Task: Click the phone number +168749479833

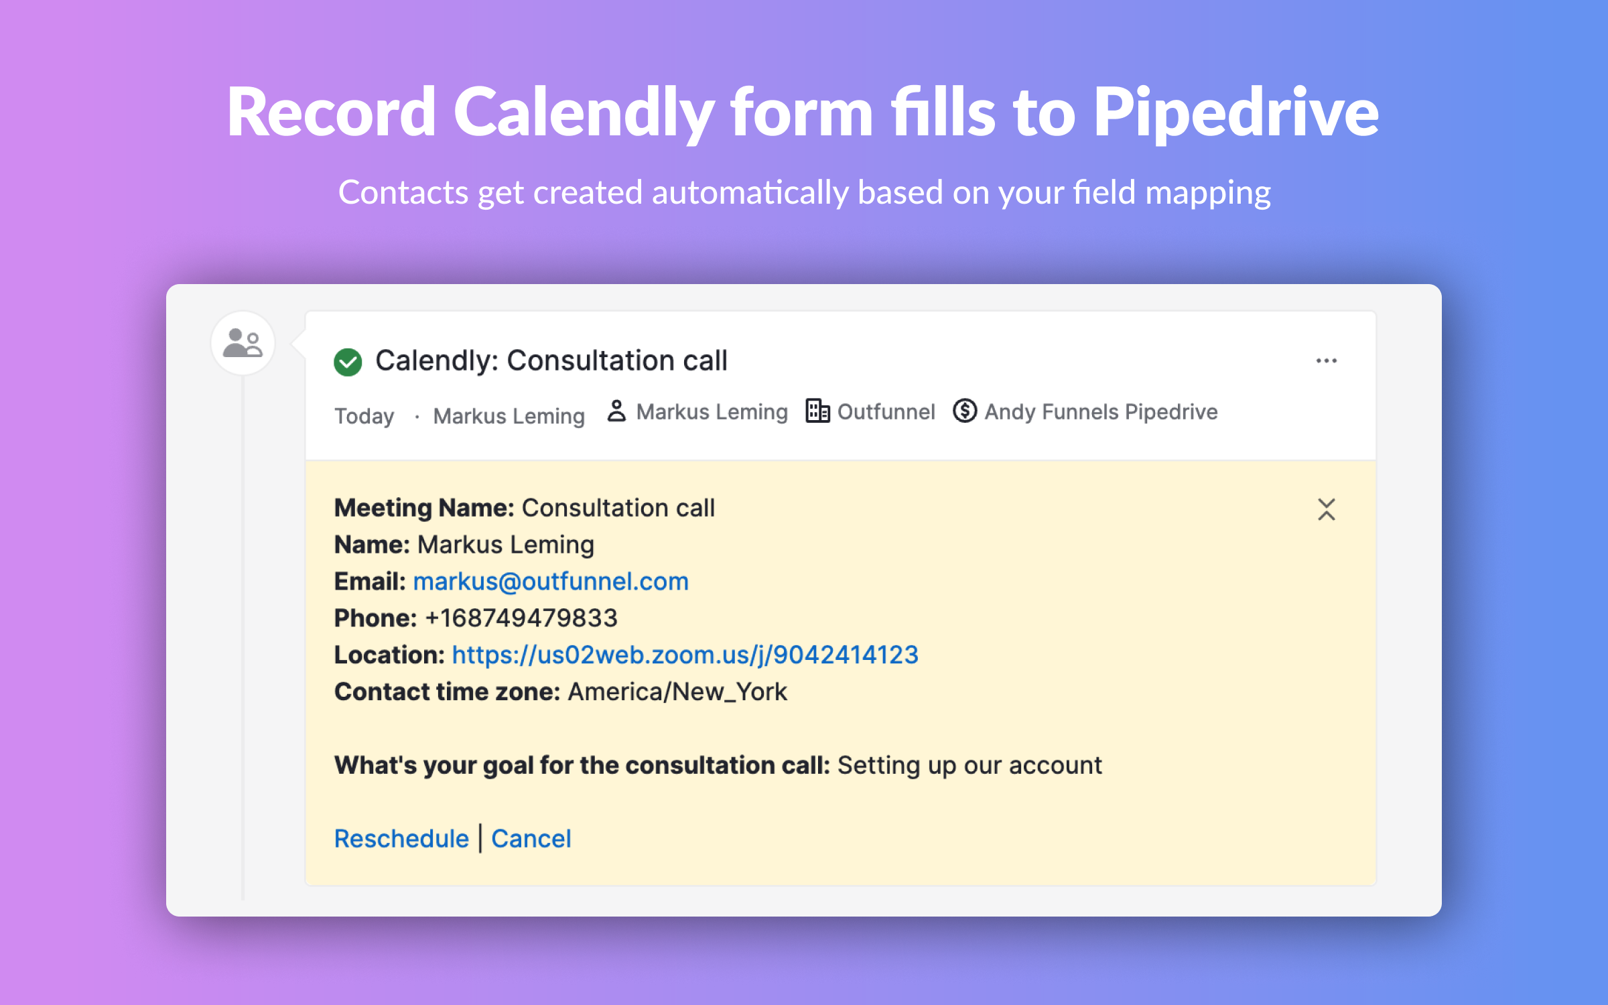Action: [521, 618]
